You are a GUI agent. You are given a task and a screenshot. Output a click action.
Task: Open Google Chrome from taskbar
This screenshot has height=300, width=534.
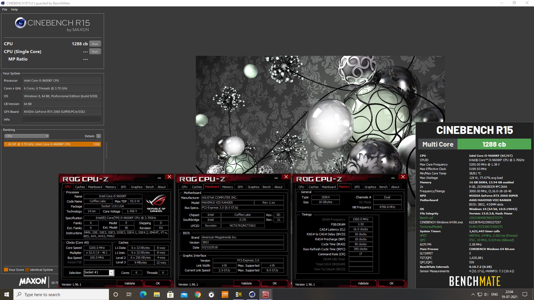coord(197,294)
